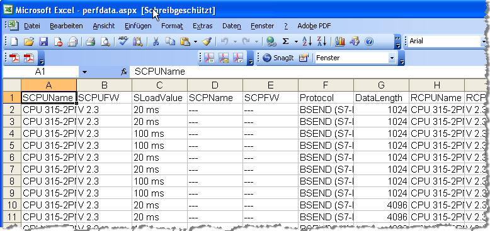The height and width of the screenshot is (231, 490).
Task: Click the e-mail/fax send icon
Action: tap(72, 41)
